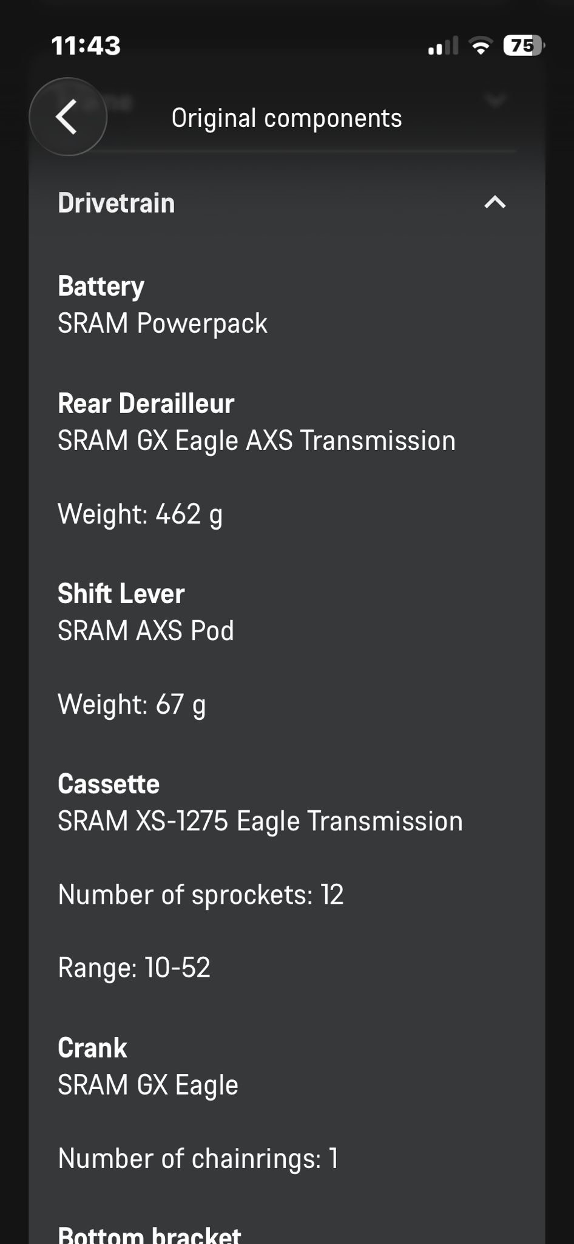Select SRAM AXS Pod shift lever

pyautogui.click(x=146, y=631)
